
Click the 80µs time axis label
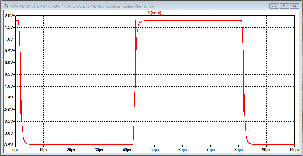pyautogui.click(x=238, y=150)
